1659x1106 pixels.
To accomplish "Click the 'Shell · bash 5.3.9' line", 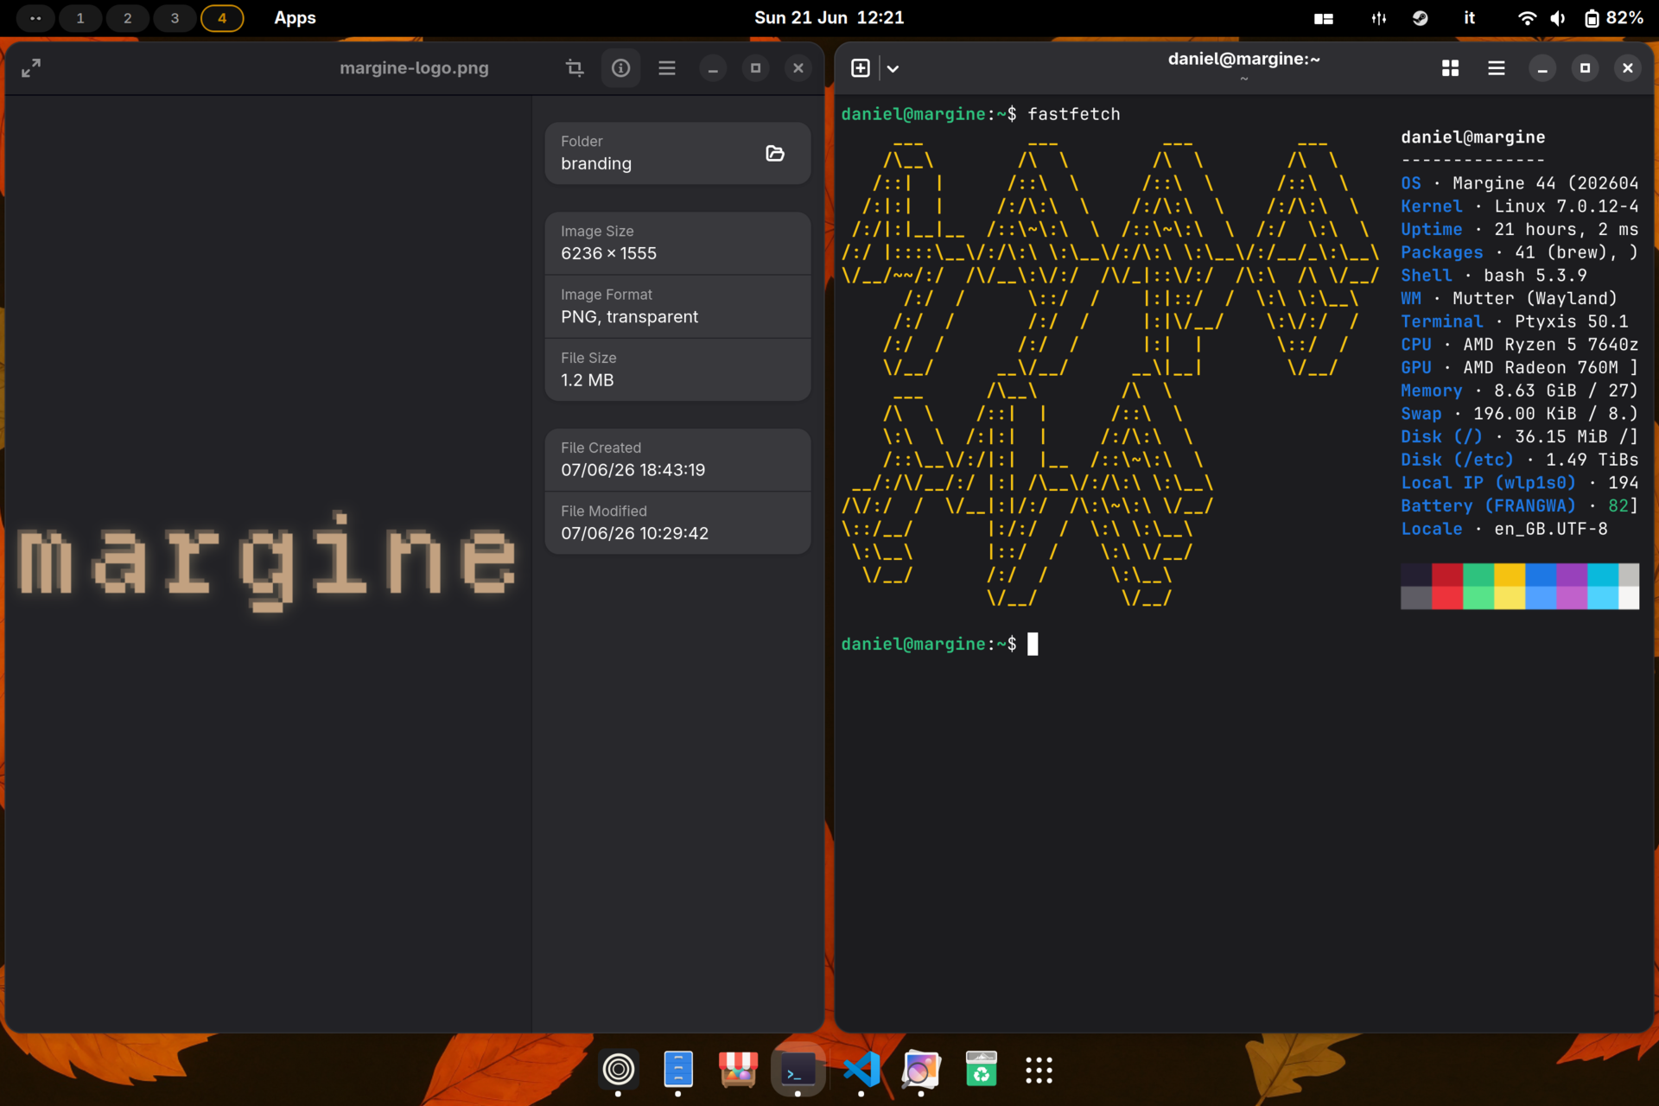I will (1494, 276).
